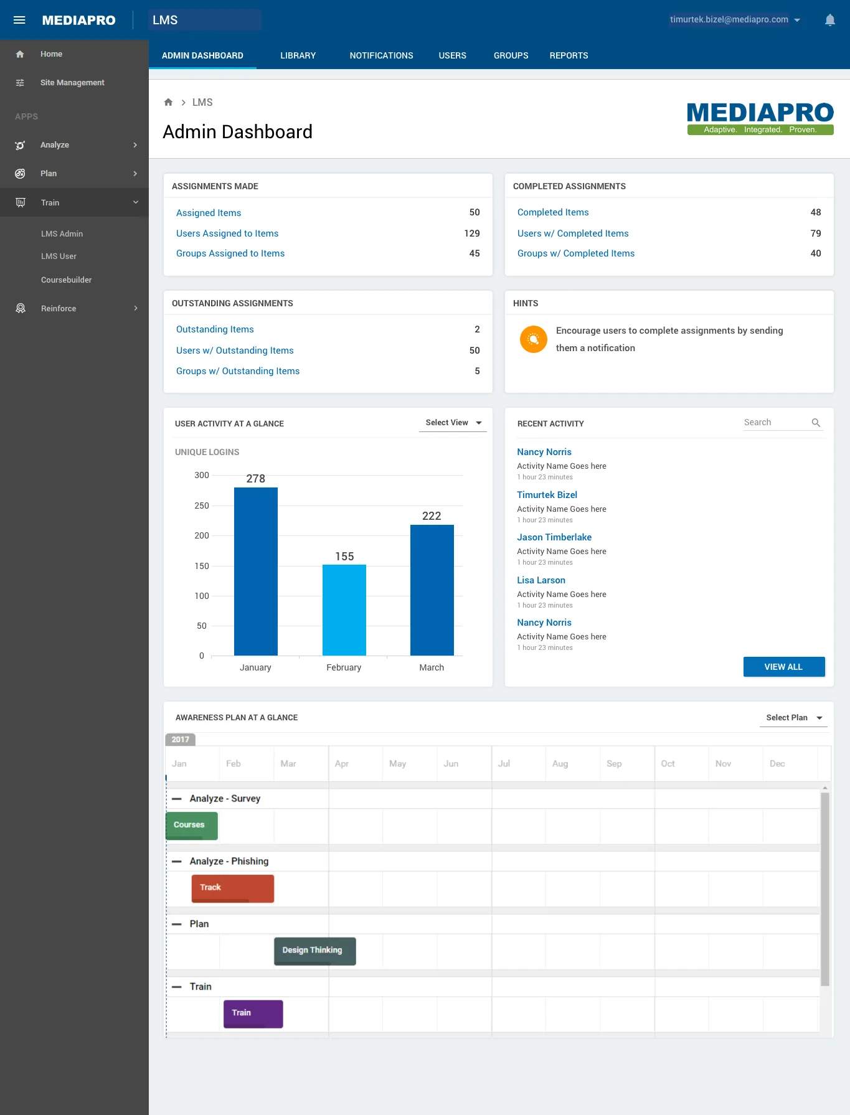This screenshot has width=850, height=1115.
Task: Open Timurtek Bizel activity entry
Action: tap(547, 495)
